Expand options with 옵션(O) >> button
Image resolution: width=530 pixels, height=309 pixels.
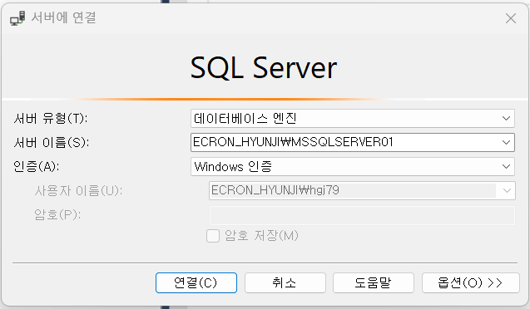(x=471, y=282)
